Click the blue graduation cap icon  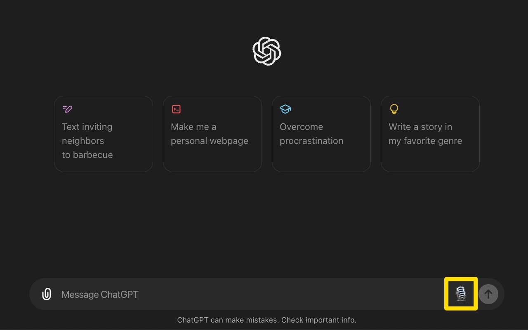[x=285, y=109]
